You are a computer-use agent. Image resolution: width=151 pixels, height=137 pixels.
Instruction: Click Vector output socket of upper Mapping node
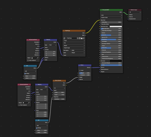57,42
